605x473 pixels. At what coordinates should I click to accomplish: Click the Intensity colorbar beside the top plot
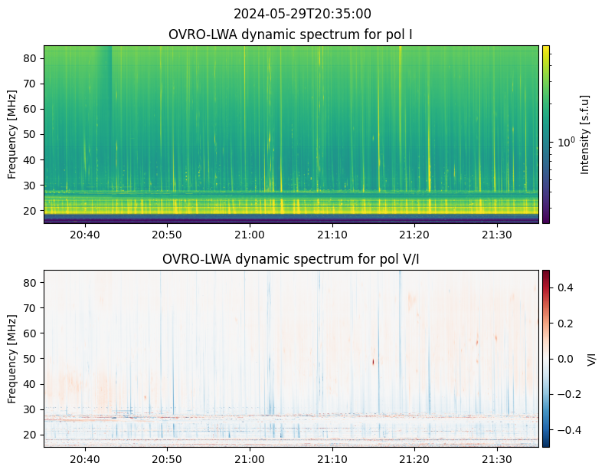546,134
